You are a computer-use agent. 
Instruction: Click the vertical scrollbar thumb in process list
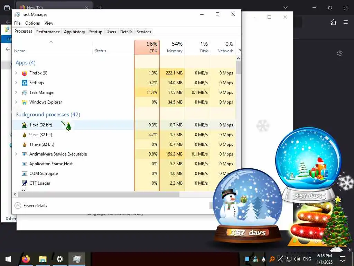pyautogui.click(x=239, y=68)
